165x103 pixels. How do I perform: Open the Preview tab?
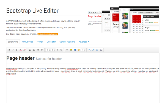click(40, 42)
